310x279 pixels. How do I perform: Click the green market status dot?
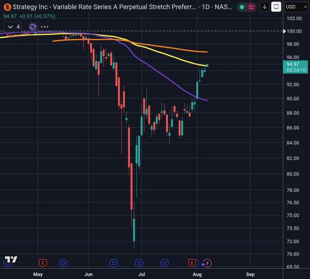[242, 7]
